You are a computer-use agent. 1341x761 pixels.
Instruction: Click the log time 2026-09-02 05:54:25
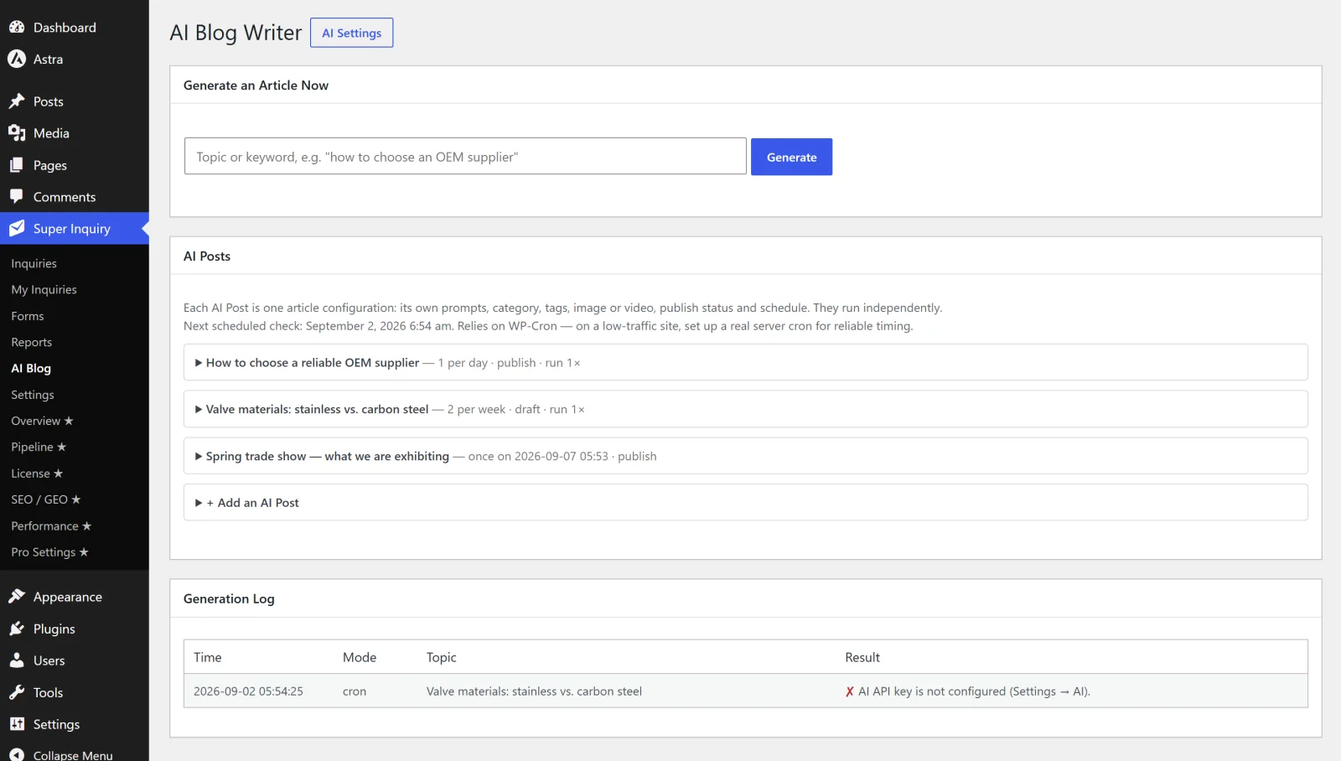[x=248, y=691]
